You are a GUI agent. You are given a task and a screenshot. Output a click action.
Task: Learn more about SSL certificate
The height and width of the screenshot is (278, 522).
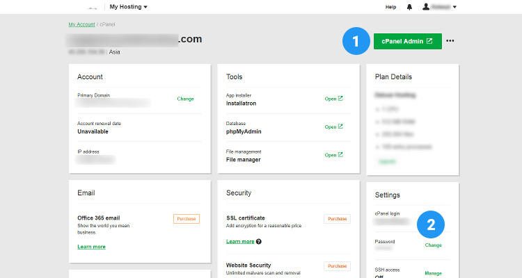[240, 241]
